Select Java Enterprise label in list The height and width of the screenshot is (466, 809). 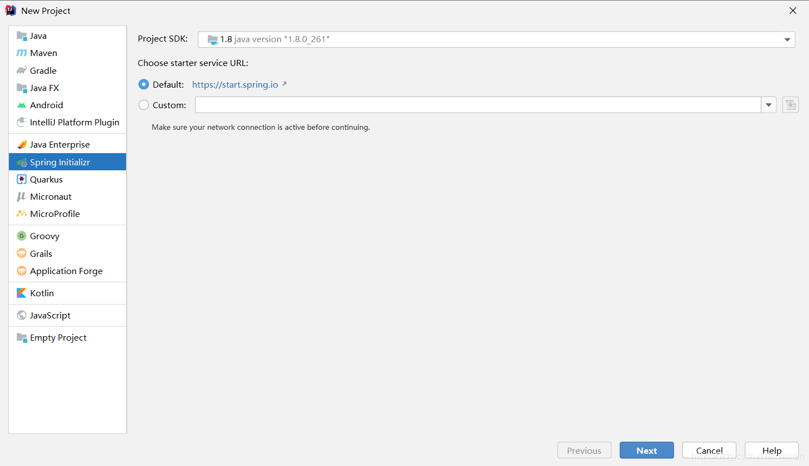tap(60, 145)
